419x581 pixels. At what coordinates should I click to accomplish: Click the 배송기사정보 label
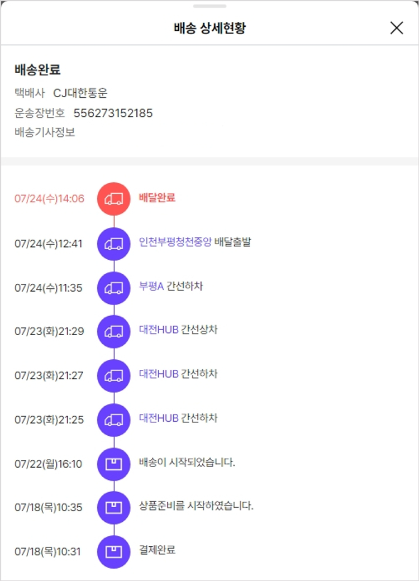(45, 132)
